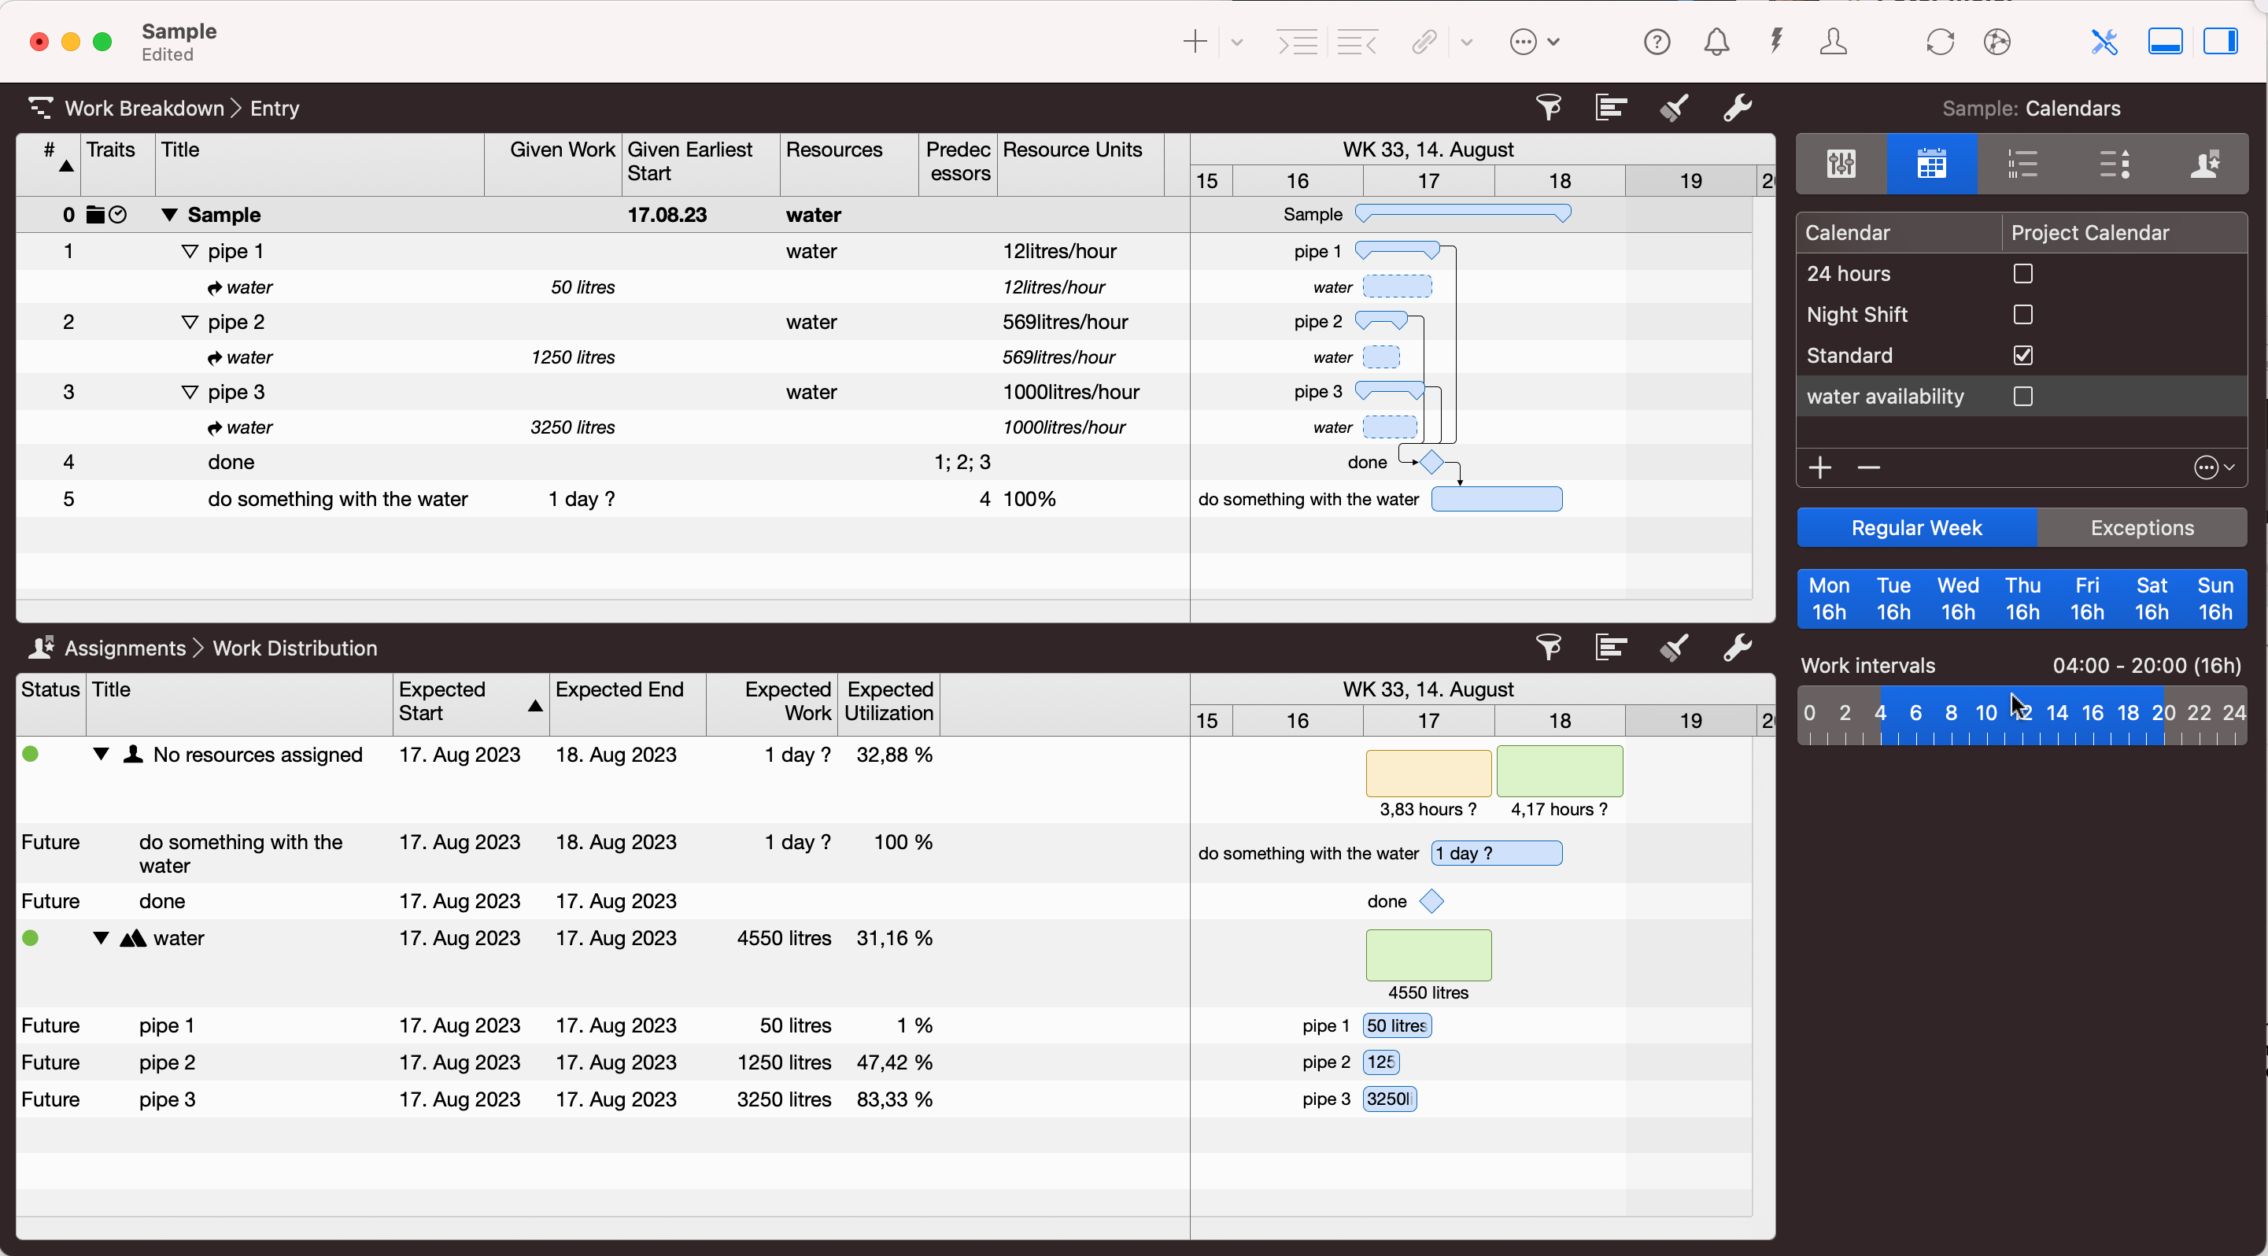The width and height of the screenshot is (2268, 1256).
Task: Open the help question mark icon
Action: tap(1657, 42)
